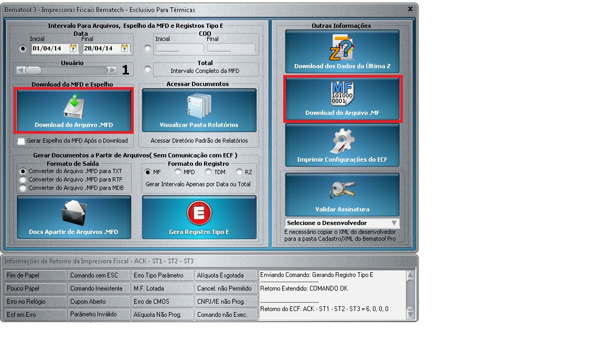
Task: Click the green arrow MFD download icon
Action: (x=73, y=106)
